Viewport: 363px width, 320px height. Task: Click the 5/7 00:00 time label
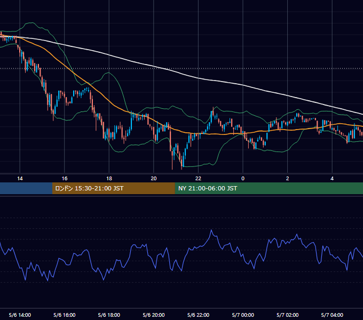pyautogui.click(x=243, y=315)
